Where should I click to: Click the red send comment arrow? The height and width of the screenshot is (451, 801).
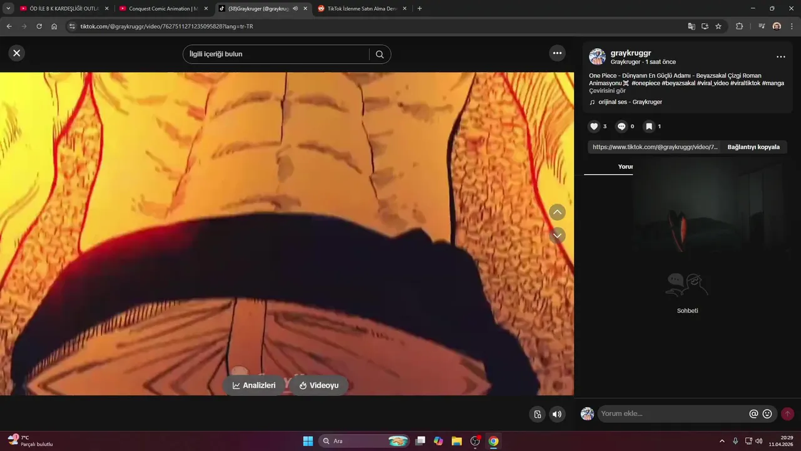point(787,414)
